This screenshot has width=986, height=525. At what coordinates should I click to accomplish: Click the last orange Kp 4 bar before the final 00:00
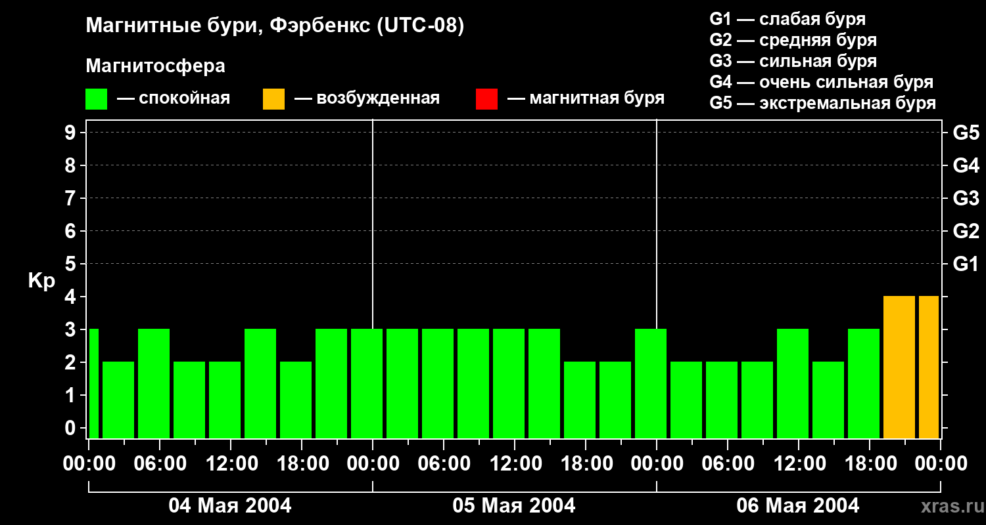point(929,367)
